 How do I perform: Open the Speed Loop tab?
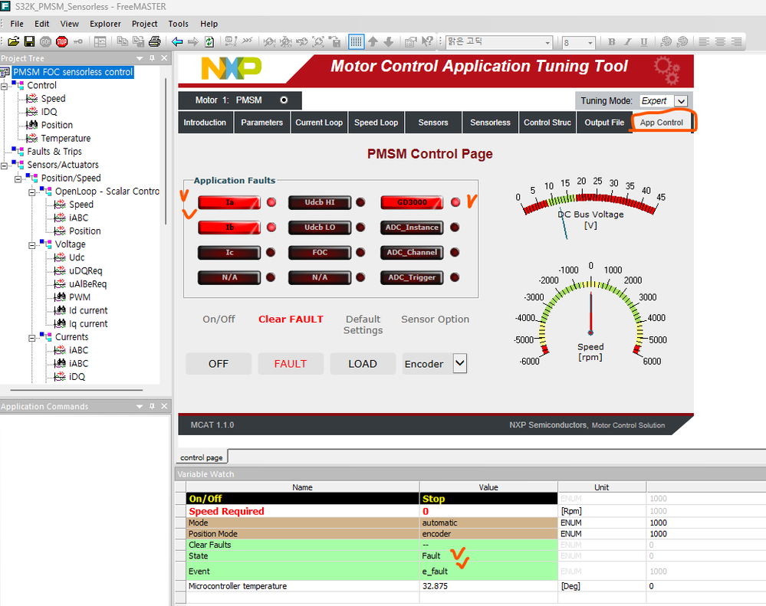376,123
